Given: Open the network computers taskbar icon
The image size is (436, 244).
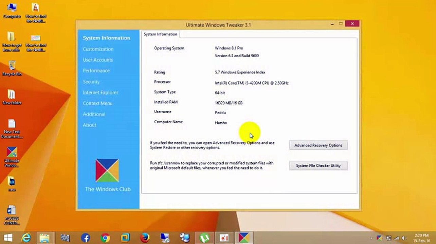Looking at the screenshot, I should 165,238.
